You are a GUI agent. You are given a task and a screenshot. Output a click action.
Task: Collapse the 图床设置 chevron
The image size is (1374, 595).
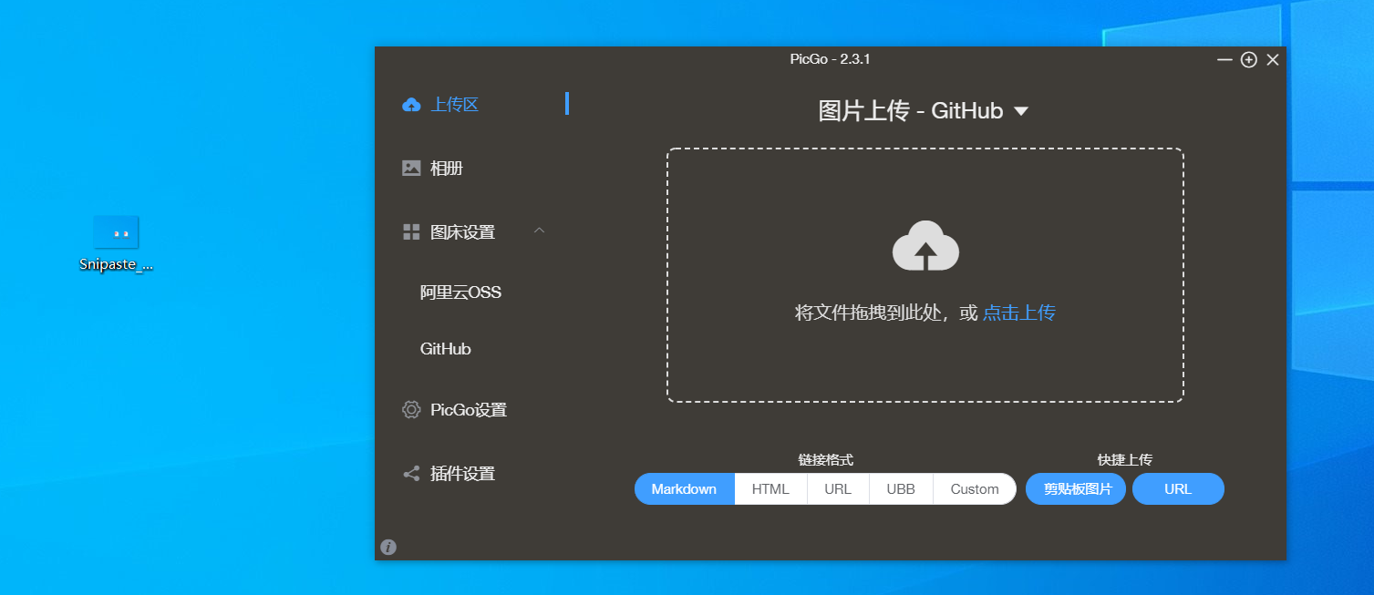coord(539,231)
